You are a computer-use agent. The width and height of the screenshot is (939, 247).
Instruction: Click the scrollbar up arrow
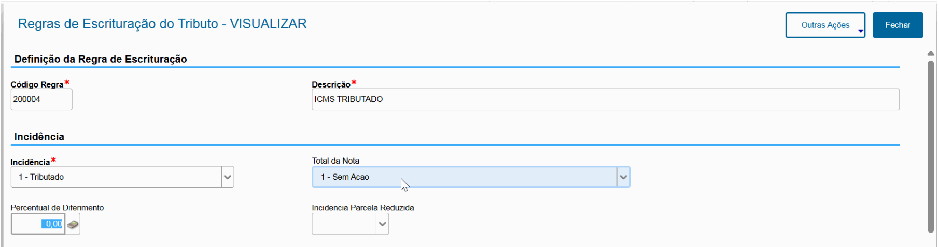(x=931, y=53)
